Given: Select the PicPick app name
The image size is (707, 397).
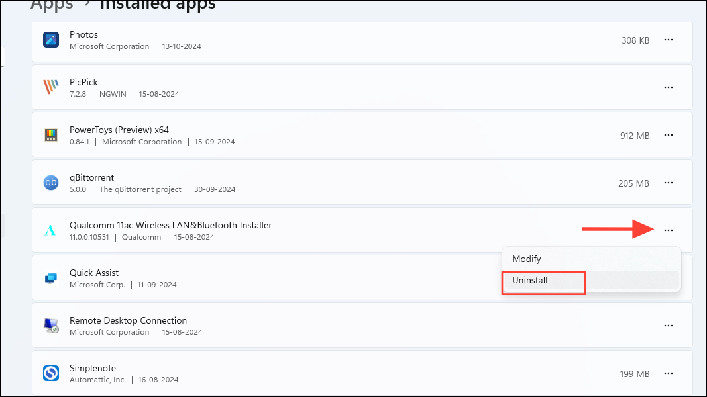Looking at the screenshot, I should click(83, 82).
